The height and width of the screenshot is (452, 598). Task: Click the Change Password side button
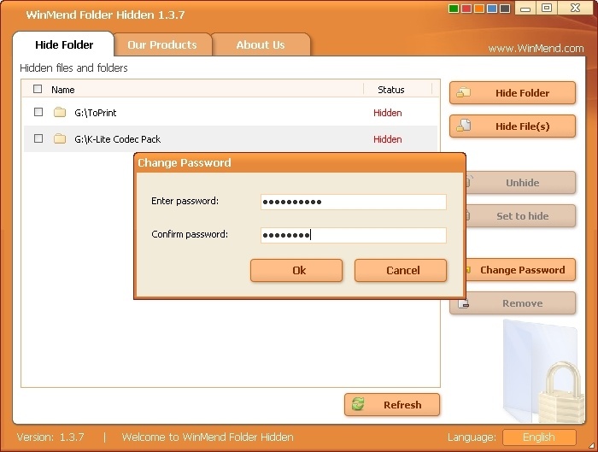click(x=520, y=270)
